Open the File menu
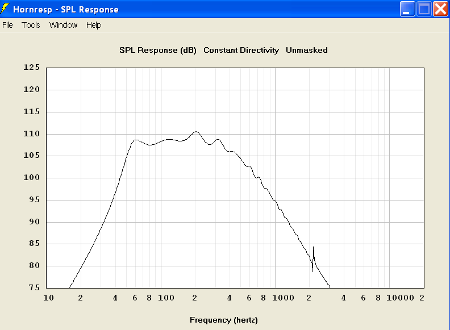 pos(7,25)
